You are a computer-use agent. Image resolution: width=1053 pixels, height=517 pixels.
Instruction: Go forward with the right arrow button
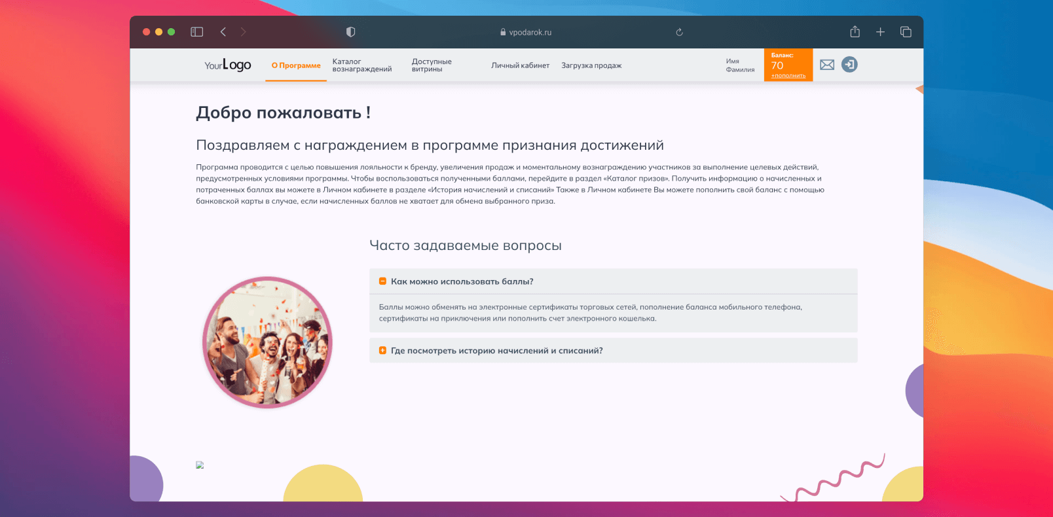coord(244,31)
